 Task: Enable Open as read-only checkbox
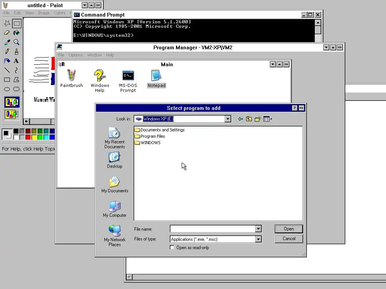tap(172, 248)
